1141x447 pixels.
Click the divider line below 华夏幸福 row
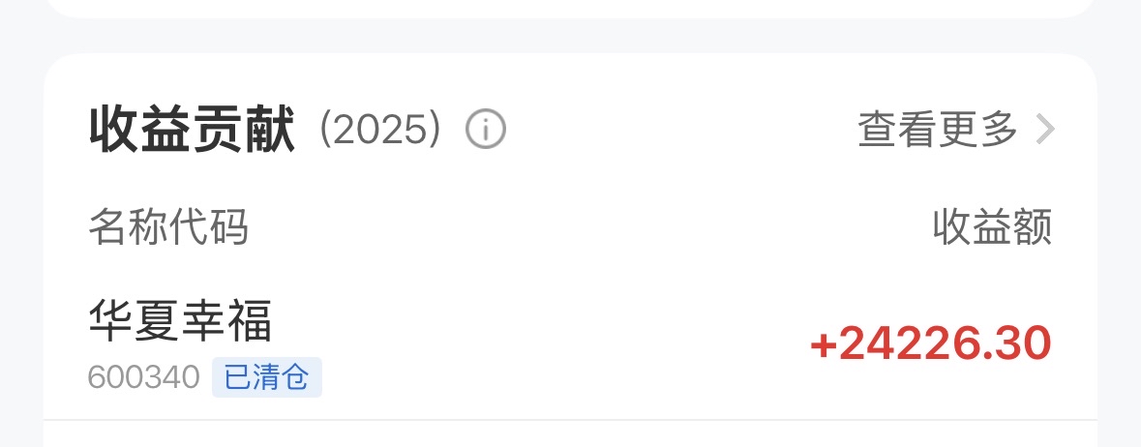point(569,420)
